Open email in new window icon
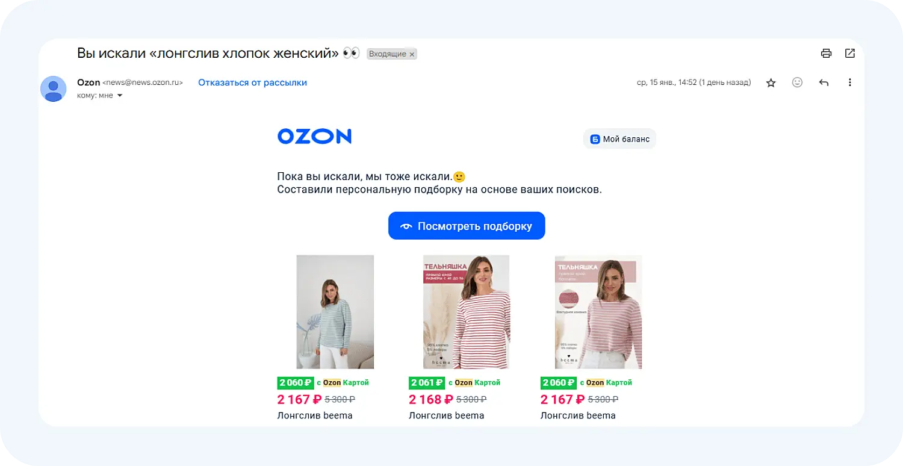The image size is (903, 466). click(849, 53)
